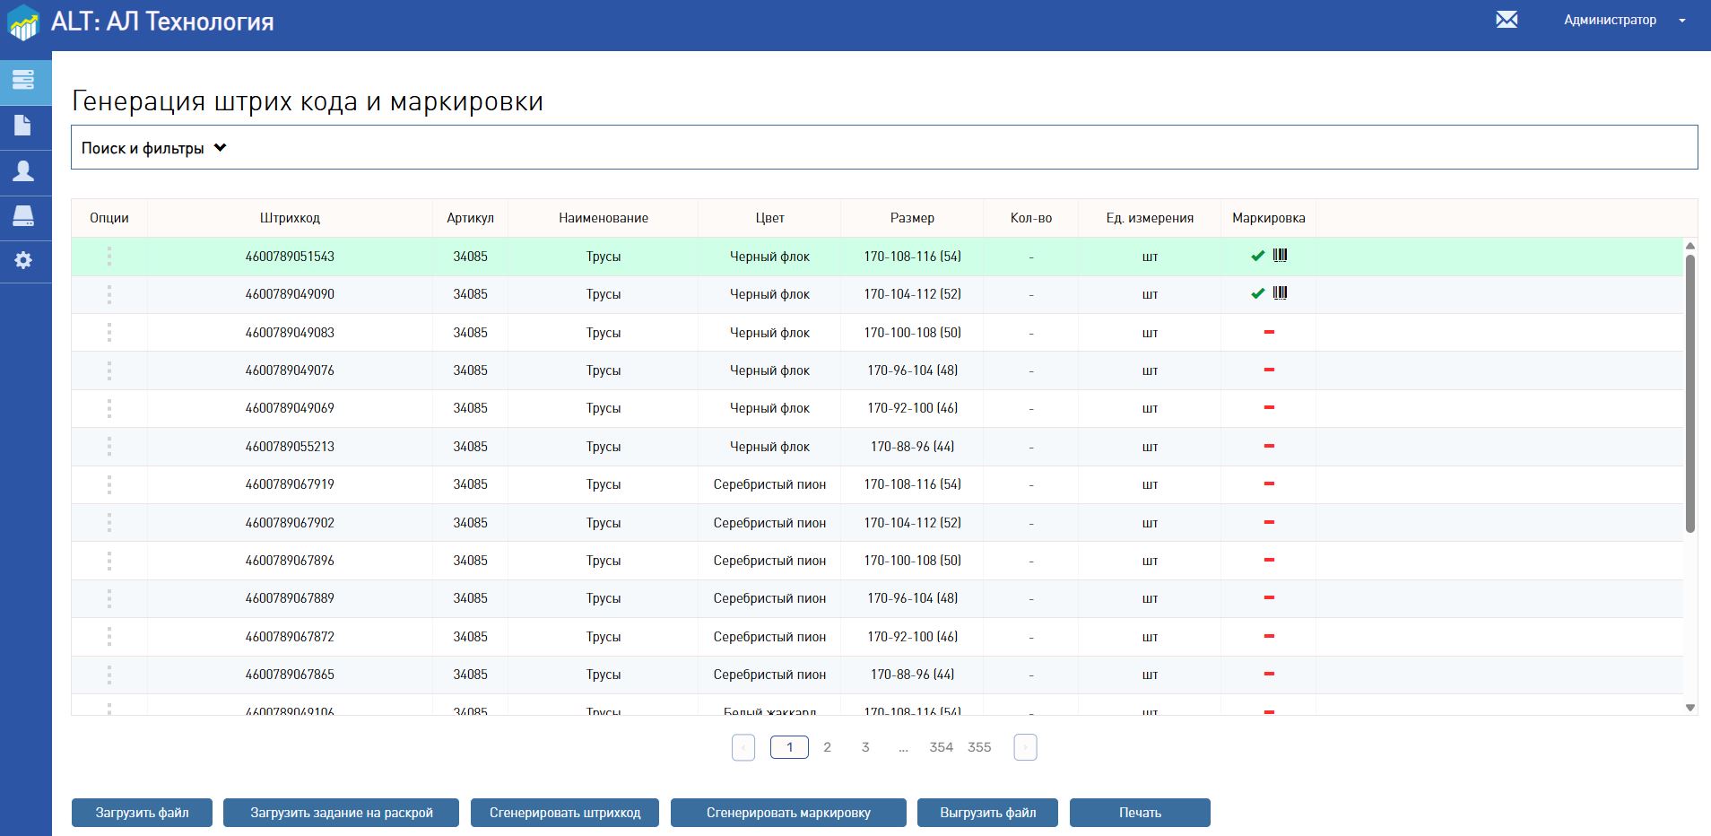Open the Администратор user dropdown
The height and width of the screenshot is (836, 1711).
click(1624, 20)
